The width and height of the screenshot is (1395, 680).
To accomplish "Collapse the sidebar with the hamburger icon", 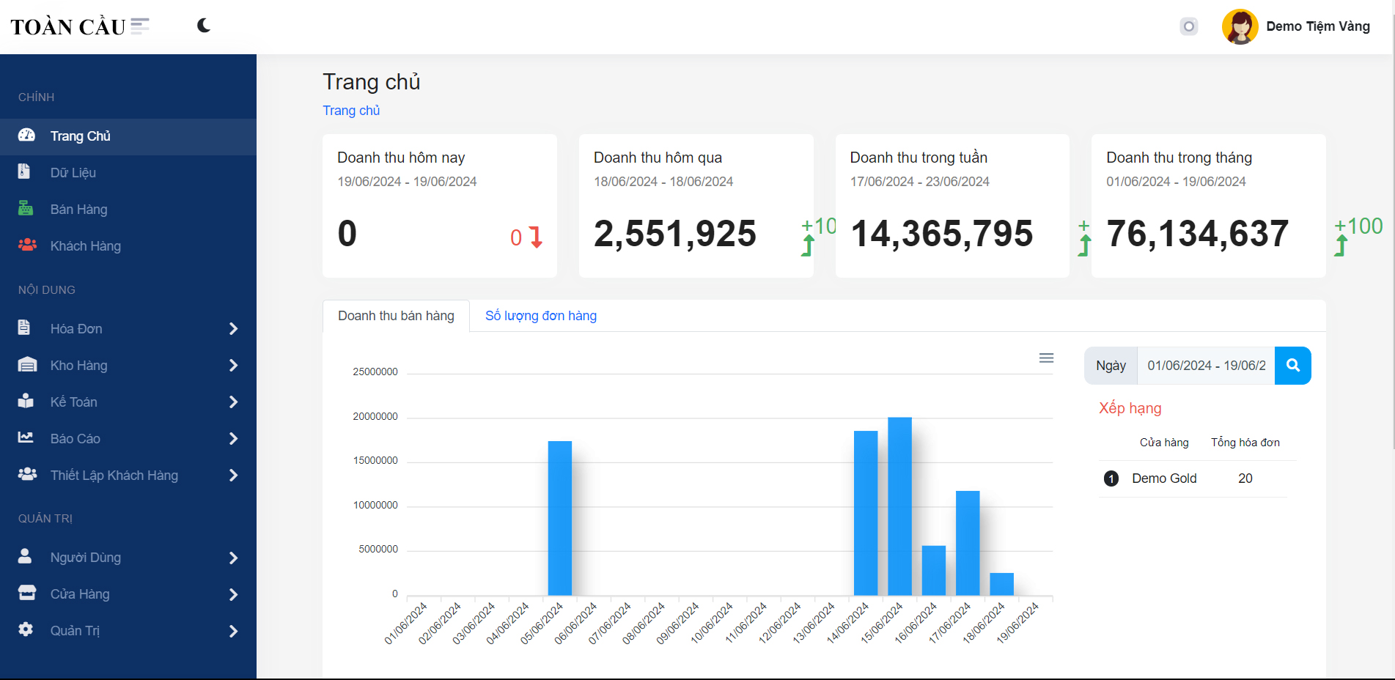I will pos(140,26).
